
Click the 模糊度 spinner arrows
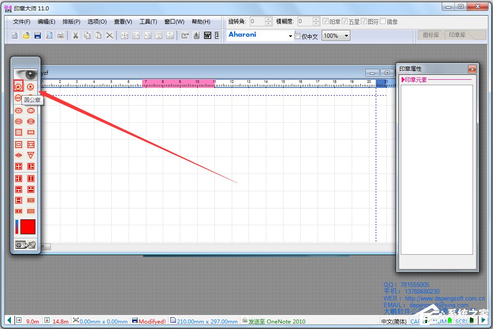(316, 21)
